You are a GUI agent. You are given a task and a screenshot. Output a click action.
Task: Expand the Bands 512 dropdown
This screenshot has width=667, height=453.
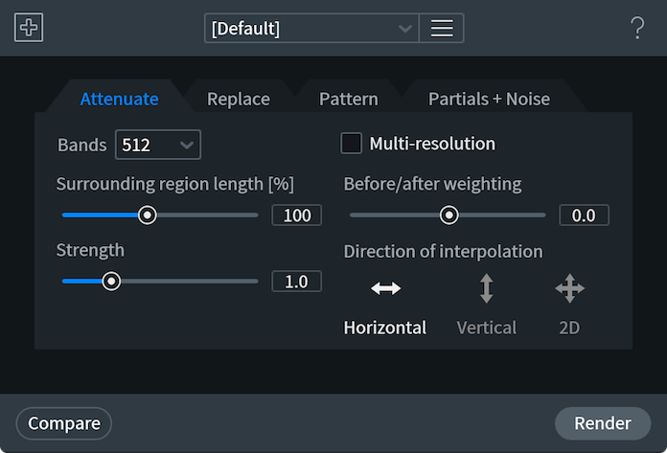pos(158,145)
